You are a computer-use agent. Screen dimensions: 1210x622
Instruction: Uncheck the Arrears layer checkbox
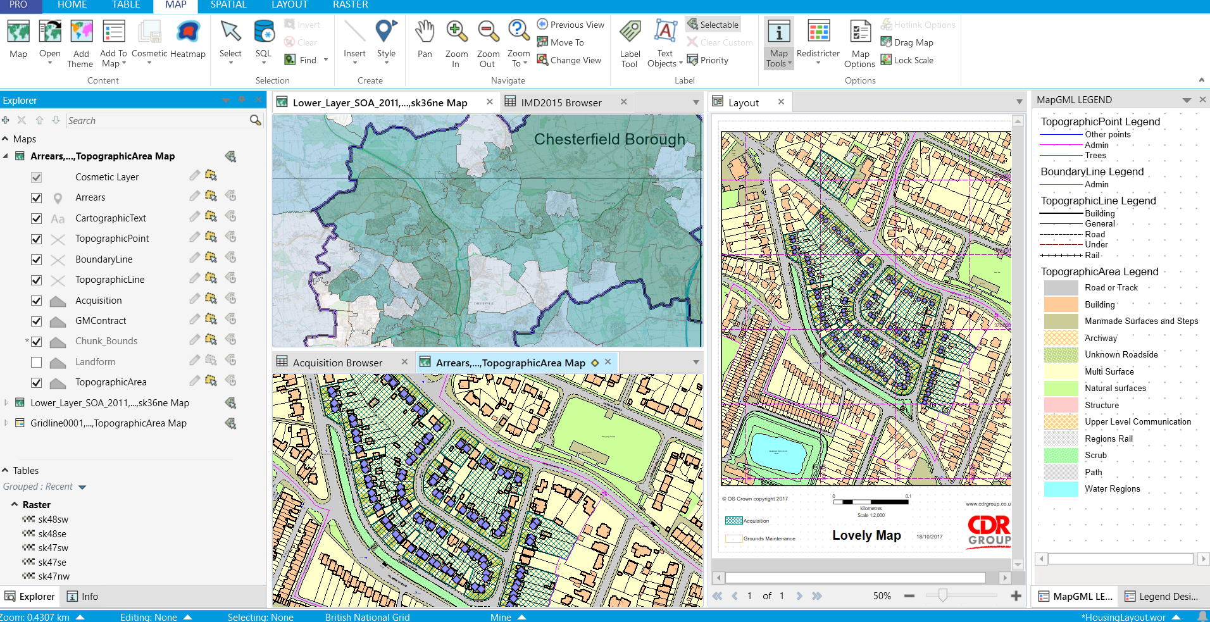[37, 198]
